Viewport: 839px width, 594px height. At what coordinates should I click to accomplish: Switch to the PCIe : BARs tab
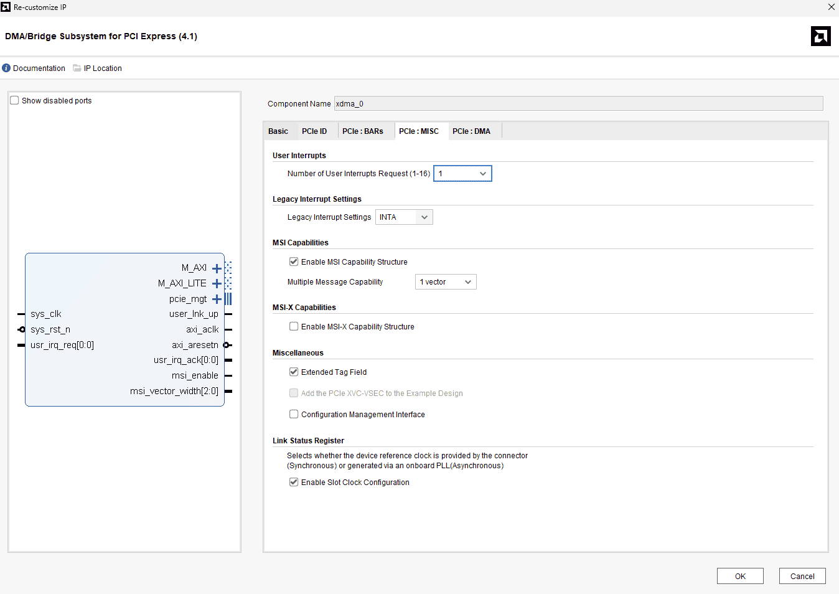pos(362,131)
